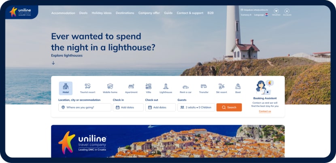Screen dimensions: 336x163
Task: Focus the Where are you going field
Action: tap(85, 107)
